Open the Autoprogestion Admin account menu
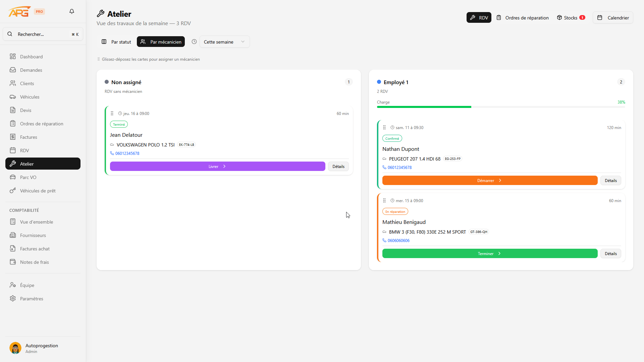Screen dimensions: 644x362 (x=42, y=348)
